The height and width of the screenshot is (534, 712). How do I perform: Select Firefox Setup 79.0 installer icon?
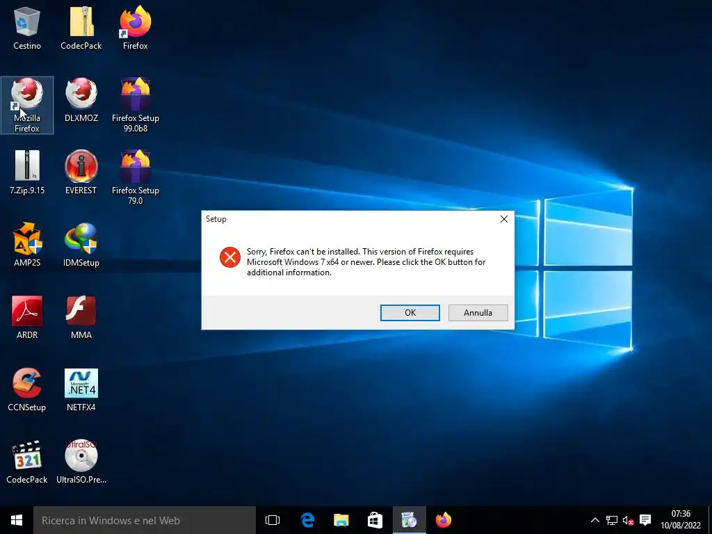pos(136,177)
